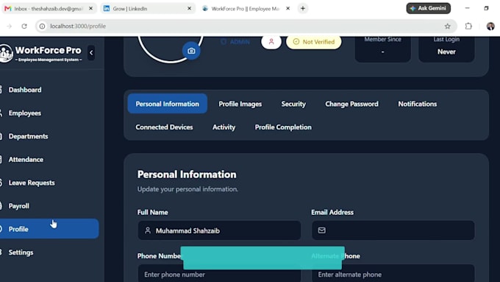Switch to the Profile Images tab

pyautogui.click(x=240, y=104)
